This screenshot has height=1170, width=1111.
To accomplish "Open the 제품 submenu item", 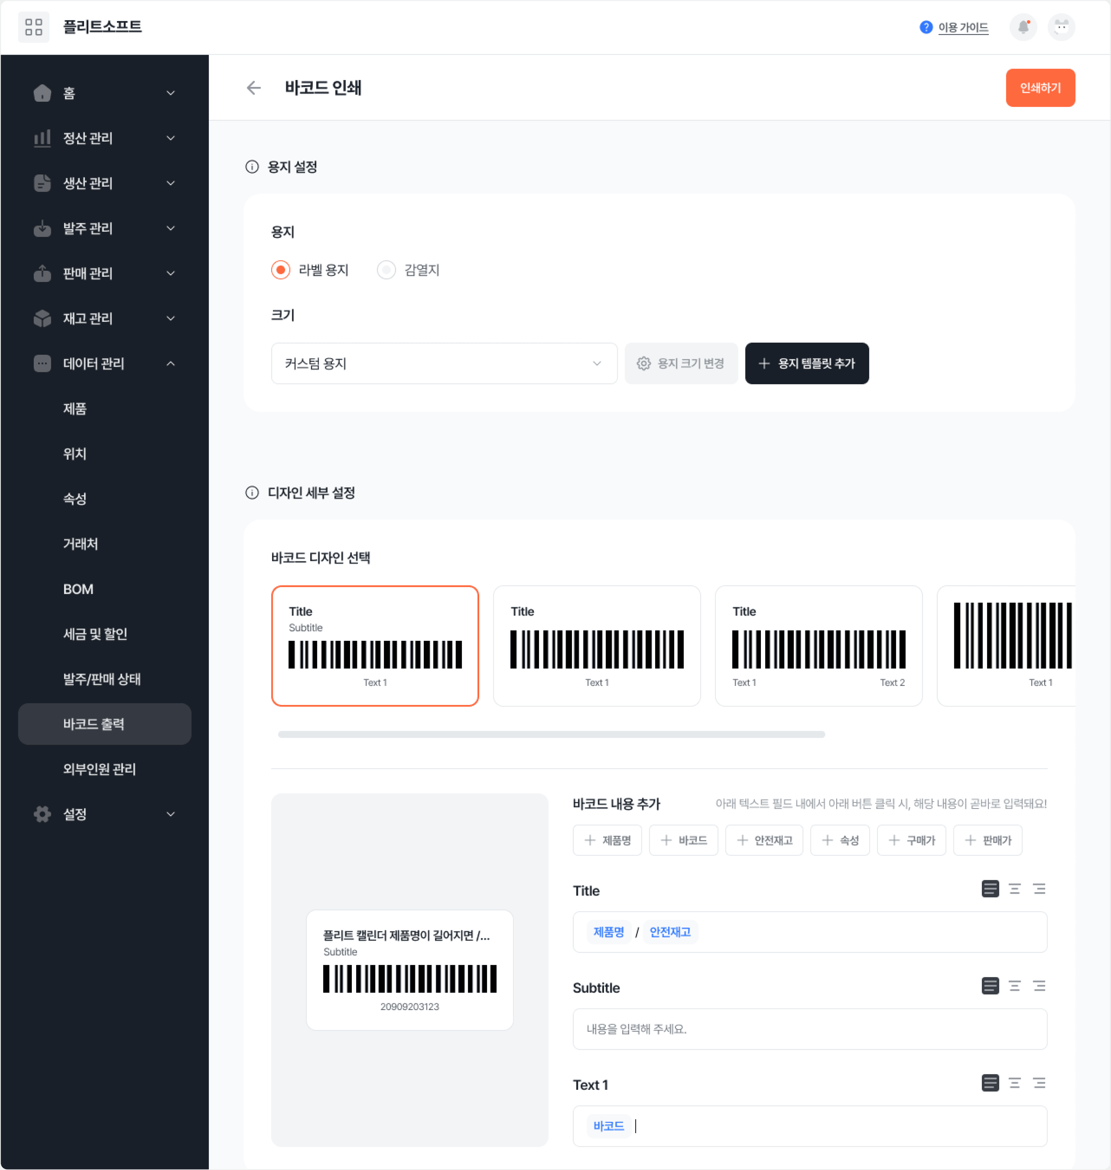I will 75,408.
